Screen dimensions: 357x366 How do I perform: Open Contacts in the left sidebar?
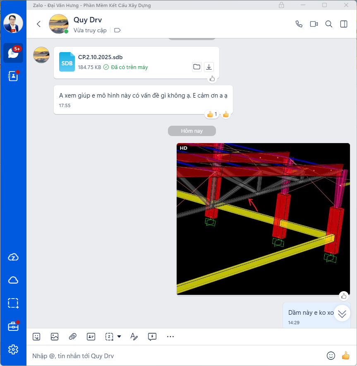pos(13,76)
